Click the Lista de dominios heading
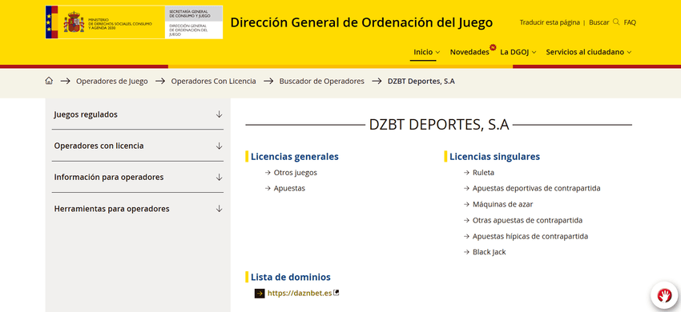The height and width of the screenshot is (312, 681). (291, 277)
